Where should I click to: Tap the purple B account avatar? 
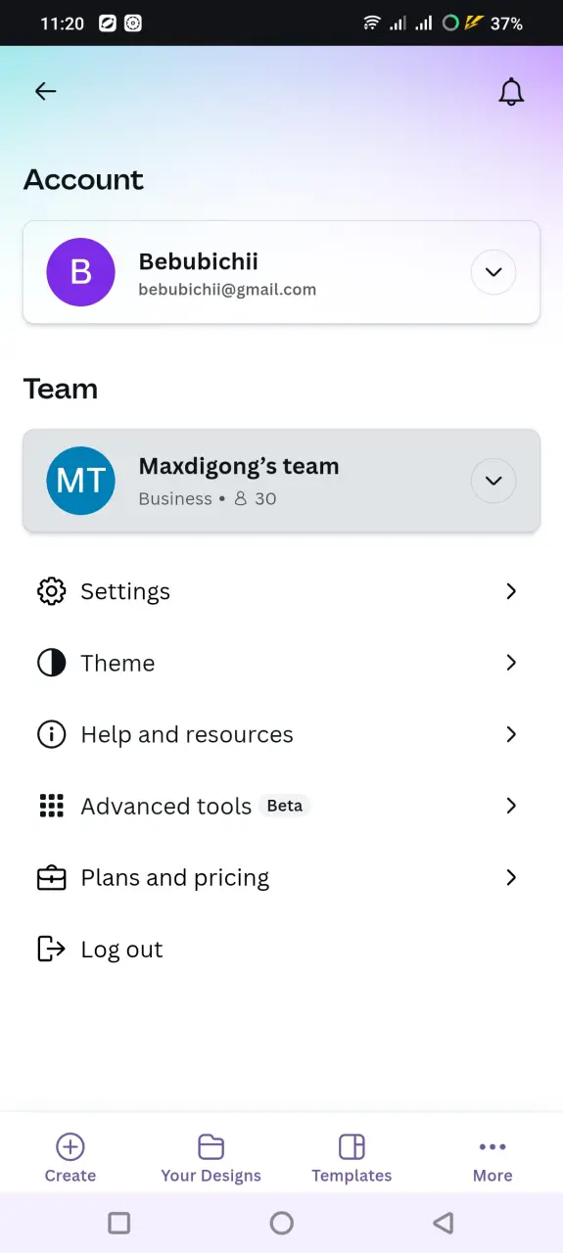[x=80, y=272]
